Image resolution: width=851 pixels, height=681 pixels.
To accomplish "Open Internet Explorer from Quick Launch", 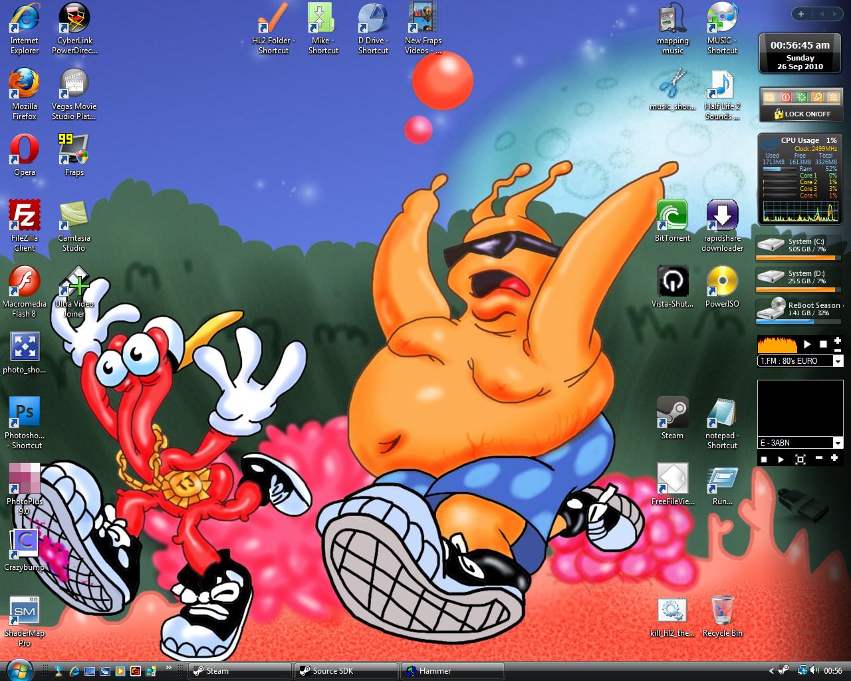I will (74, 670).
